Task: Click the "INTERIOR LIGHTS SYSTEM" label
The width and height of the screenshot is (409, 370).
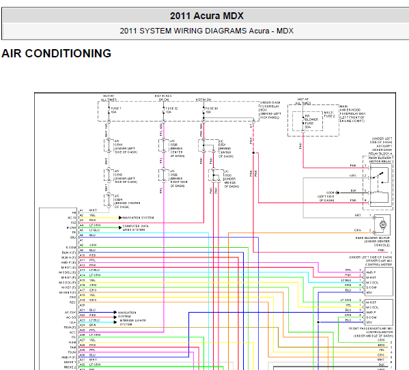Action: (132, 322)
